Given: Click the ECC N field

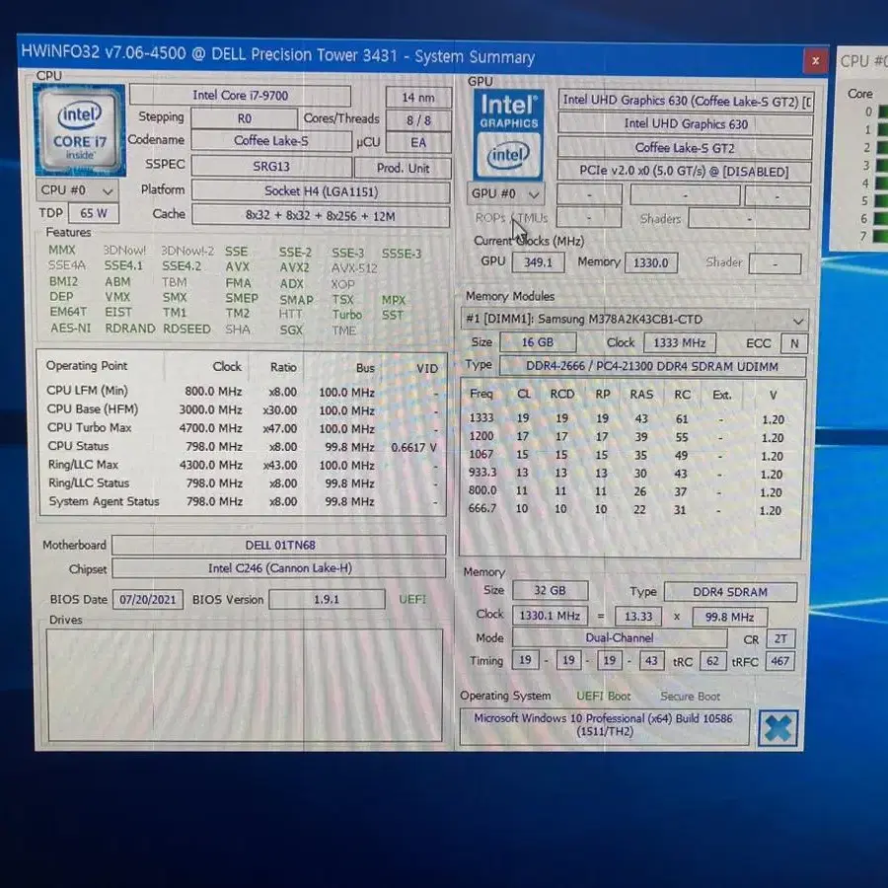Looking at the screenshot, I should pyautogui.click(x=794, y=343).
